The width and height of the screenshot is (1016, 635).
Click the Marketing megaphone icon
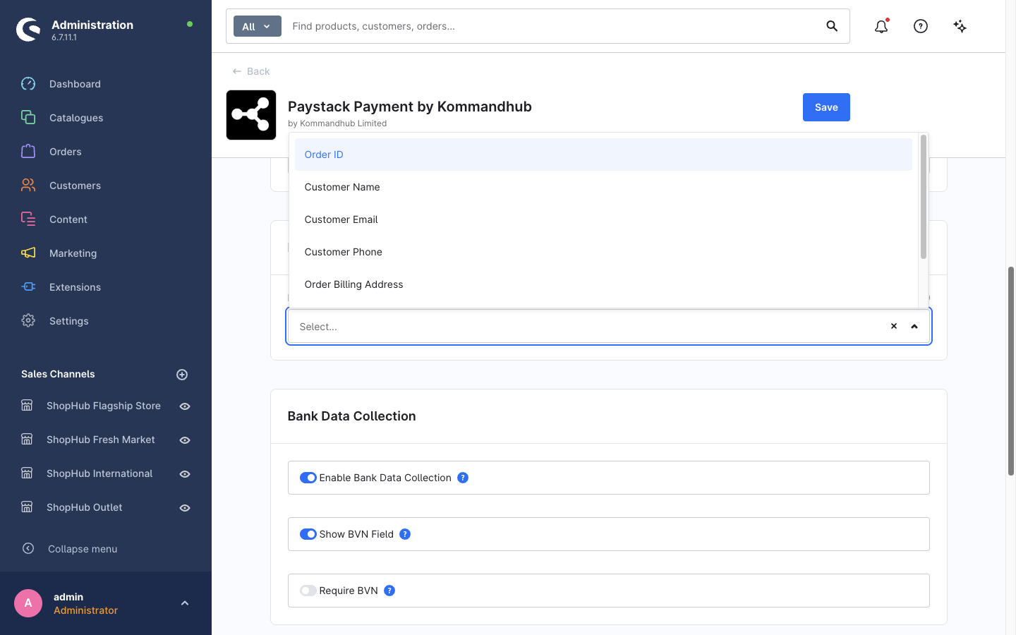(x=28, y=253)
